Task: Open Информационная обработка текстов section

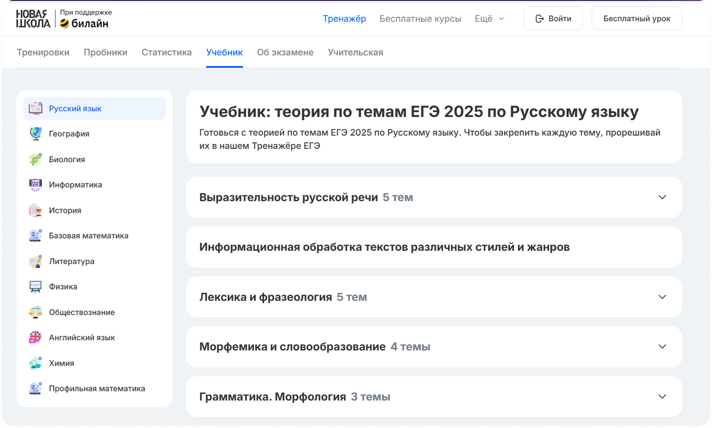Action: pos(434,247)
